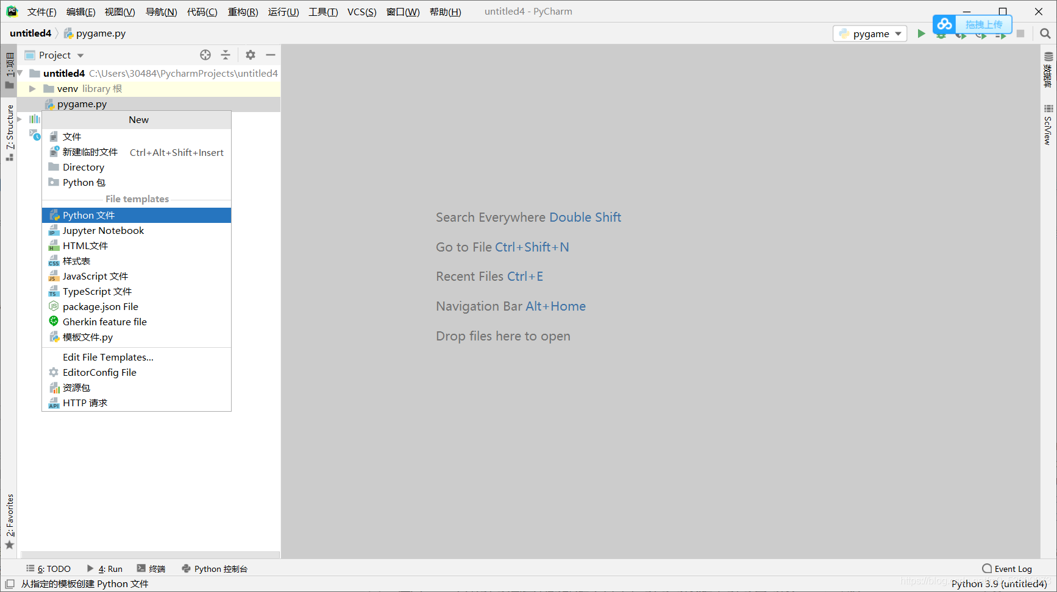The height and width of the screenshot is (592, 1057).
Task: Select TypeScript 文件 template
Action: (x=137, y=292)
